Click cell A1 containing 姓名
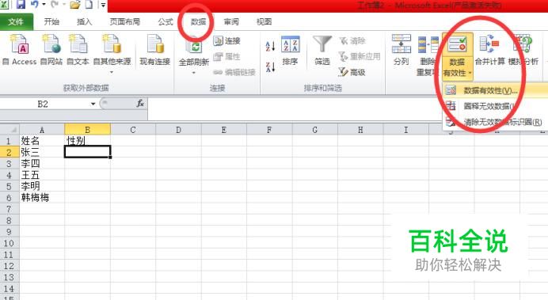 pyautogui.click(x=42, y=141)
